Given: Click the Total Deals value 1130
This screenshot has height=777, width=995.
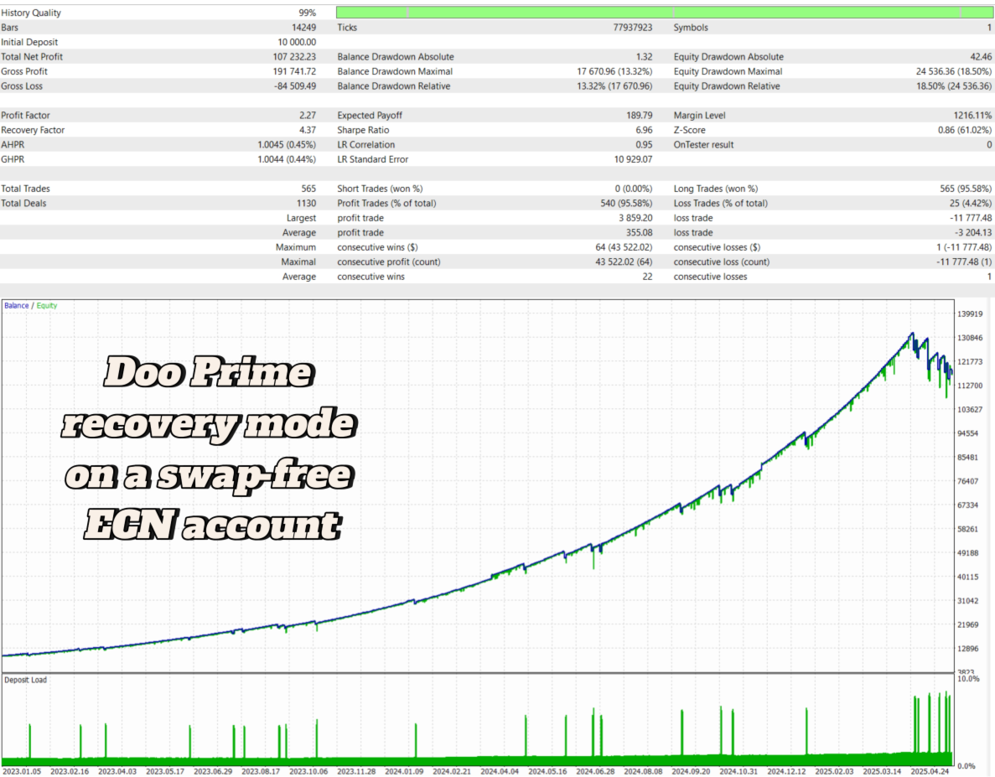Looking at the screenshot, I should (x=306, y=202).
